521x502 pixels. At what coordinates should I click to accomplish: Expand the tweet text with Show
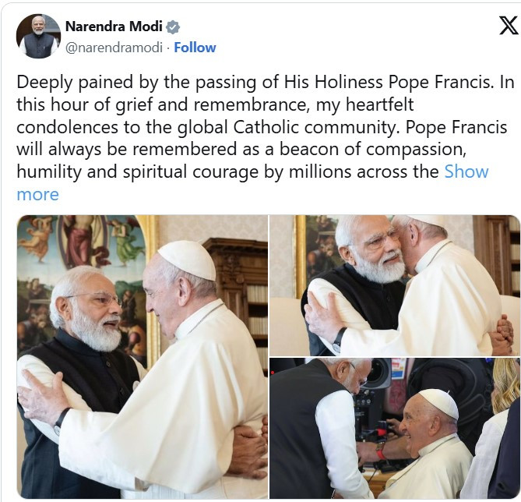(466, 171)
